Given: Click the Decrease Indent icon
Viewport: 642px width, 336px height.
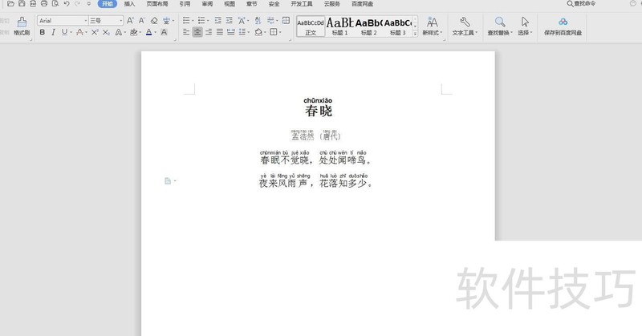Looking at the screenshot, I should pos(217,20).
